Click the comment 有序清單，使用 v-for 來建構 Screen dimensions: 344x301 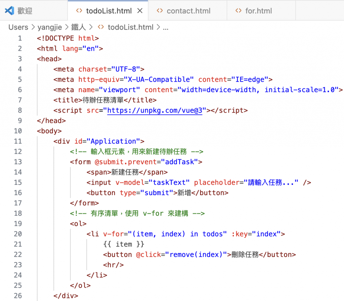[x=139, y=213]
